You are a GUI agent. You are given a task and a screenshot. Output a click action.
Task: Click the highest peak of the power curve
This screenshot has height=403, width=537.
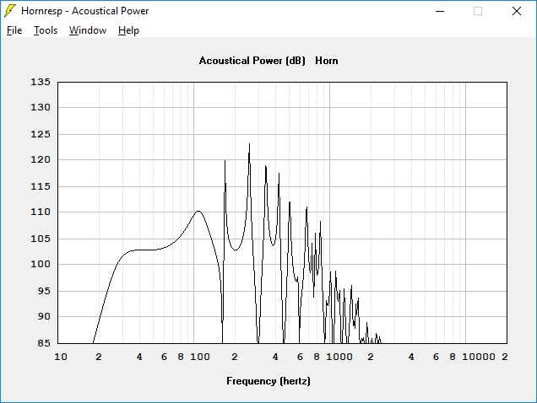click(249, 144)
